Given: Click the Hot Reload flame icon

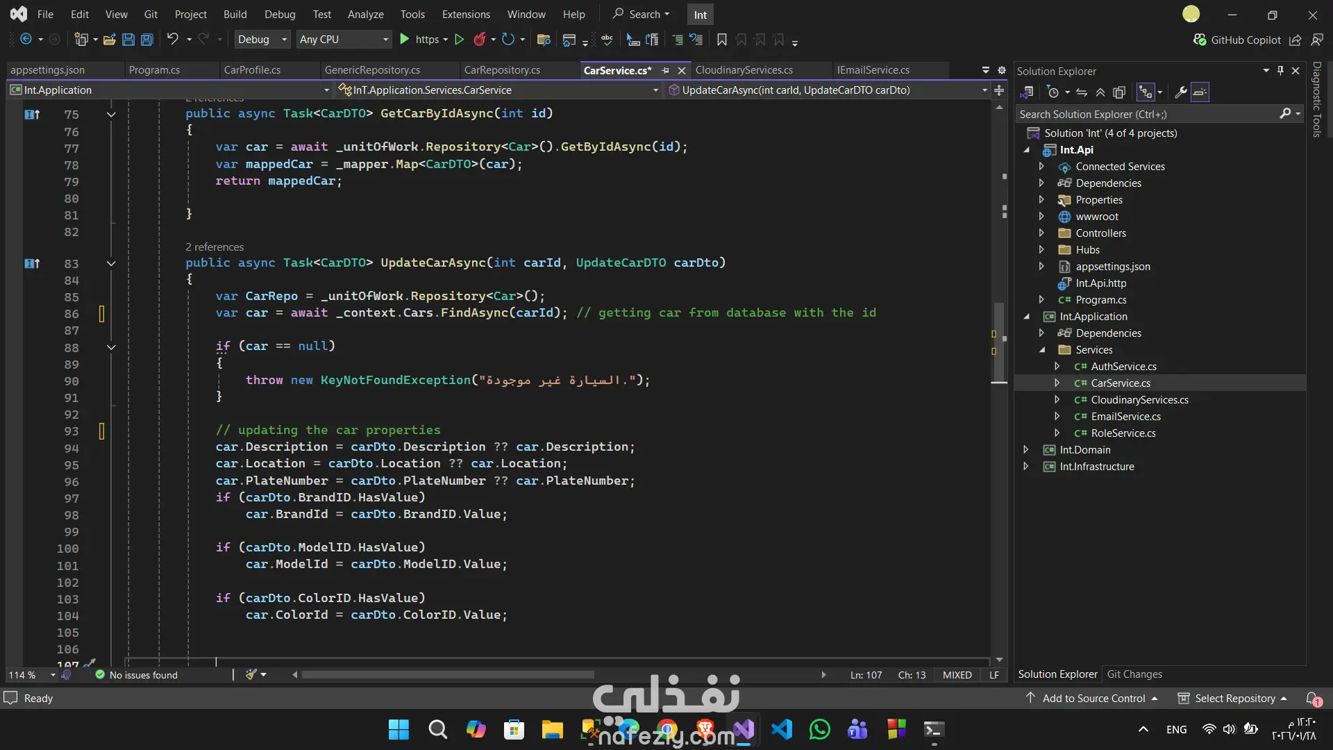Looking at the screenshot, I should click(x=479, y=40).
